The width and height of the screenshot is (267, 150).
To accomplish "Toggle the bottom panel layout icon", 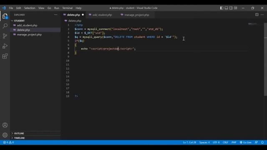I will (x=226, y=8).
